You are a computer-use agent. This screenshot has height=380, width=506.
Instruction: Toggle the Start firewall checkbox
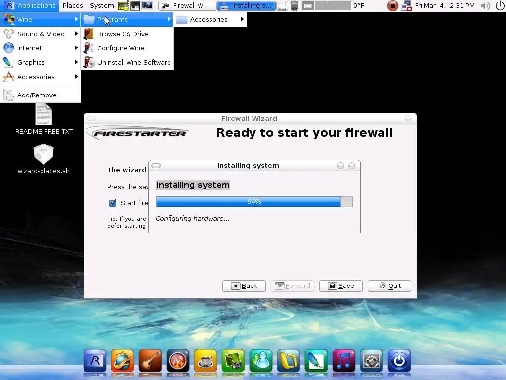point(113,203)
